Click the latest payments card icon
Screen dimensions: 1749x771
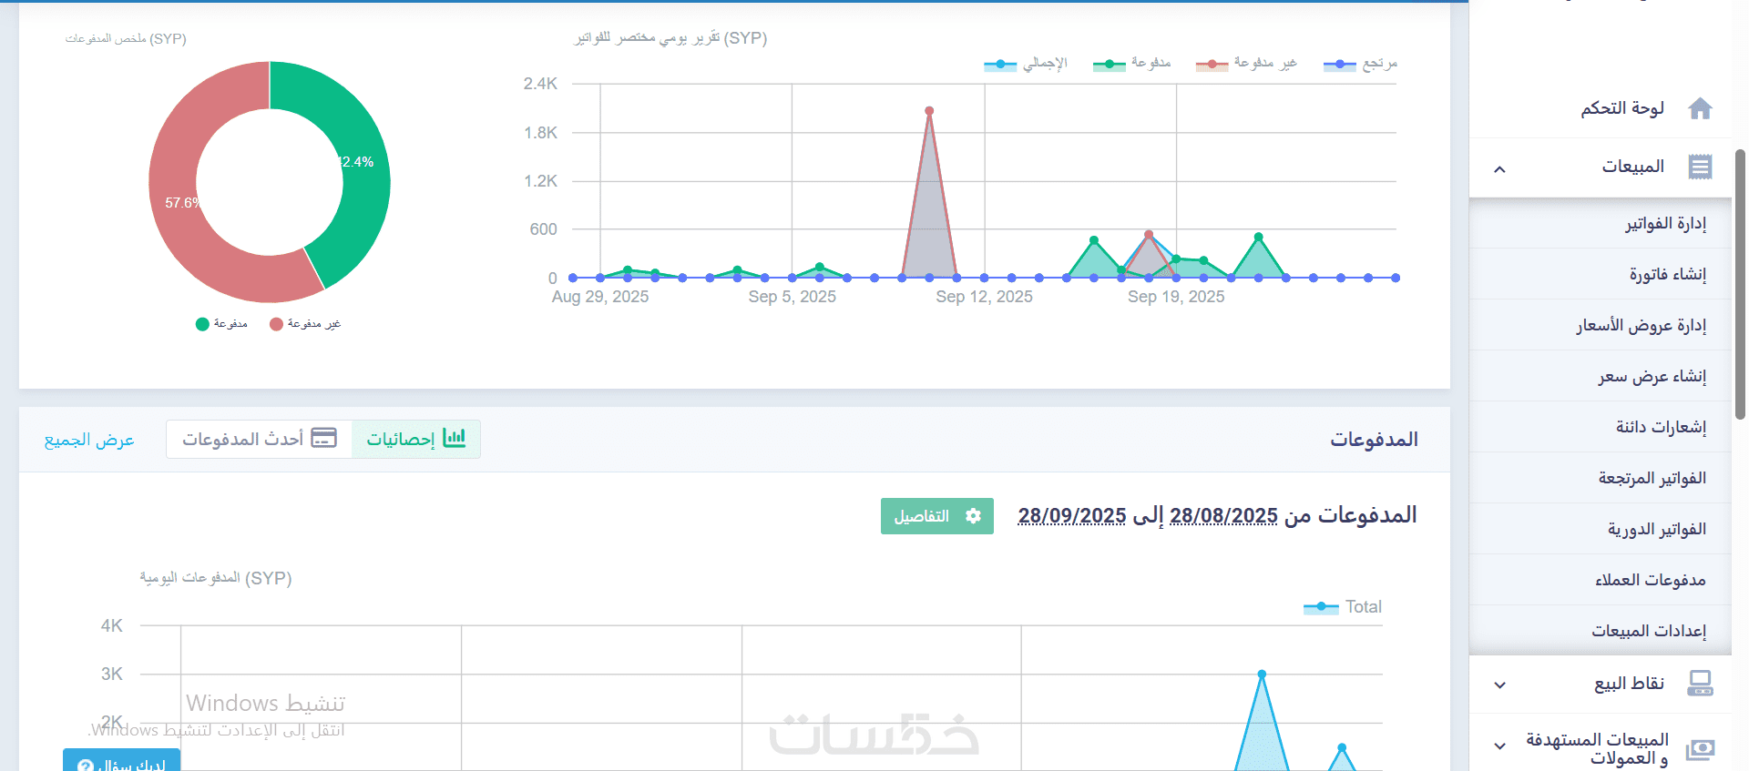point(323,438)
